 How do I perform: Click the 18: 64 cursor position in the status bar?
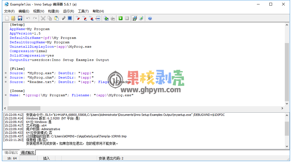[12, 158]
